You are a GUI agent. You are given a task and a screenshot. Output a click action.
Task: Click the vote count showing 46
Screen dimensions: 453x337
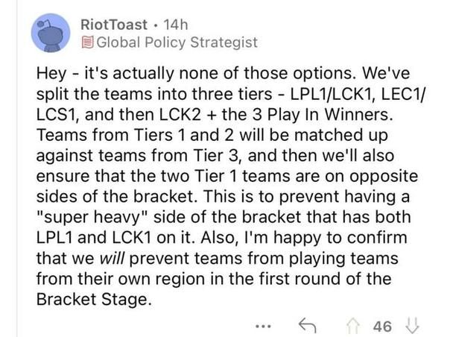coord(382,327)
